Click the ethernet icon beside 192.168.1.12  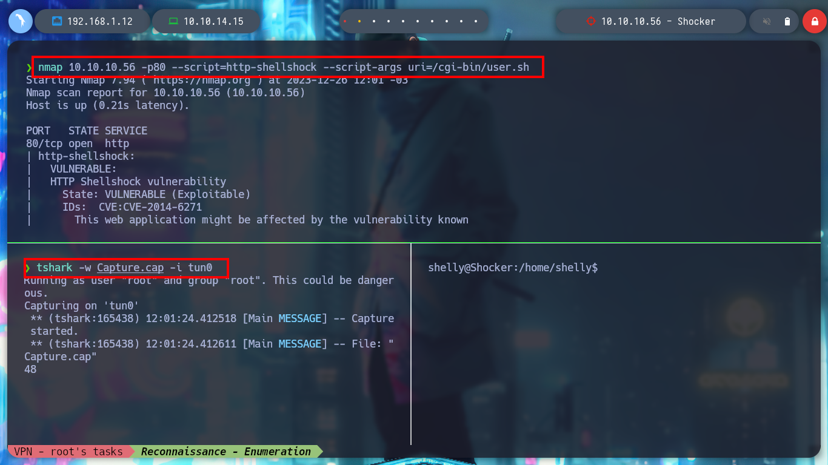click(56, 21)
